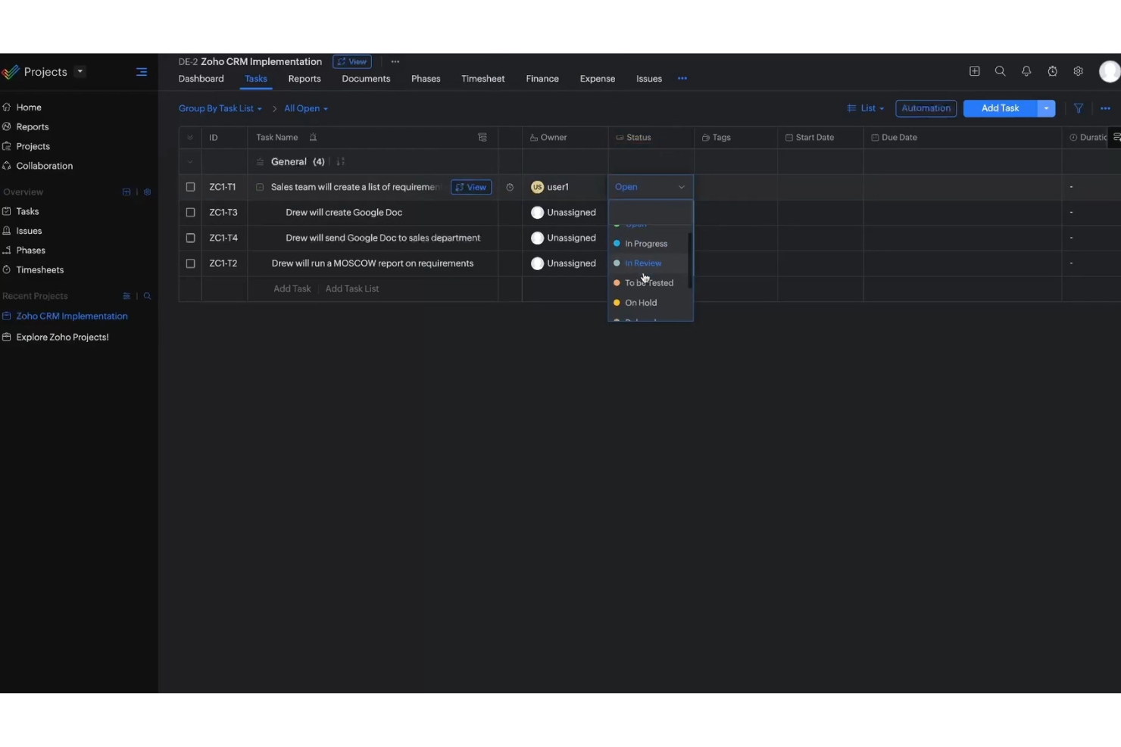Viewport: 1121px width, 747px height.
Task: Click the Recent Projects search icon
Action: point(147,296)
